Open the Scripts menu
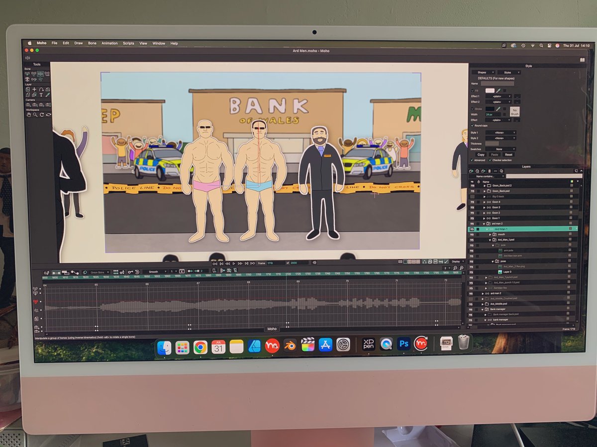The image size is (597, 447). pos(128,43)
